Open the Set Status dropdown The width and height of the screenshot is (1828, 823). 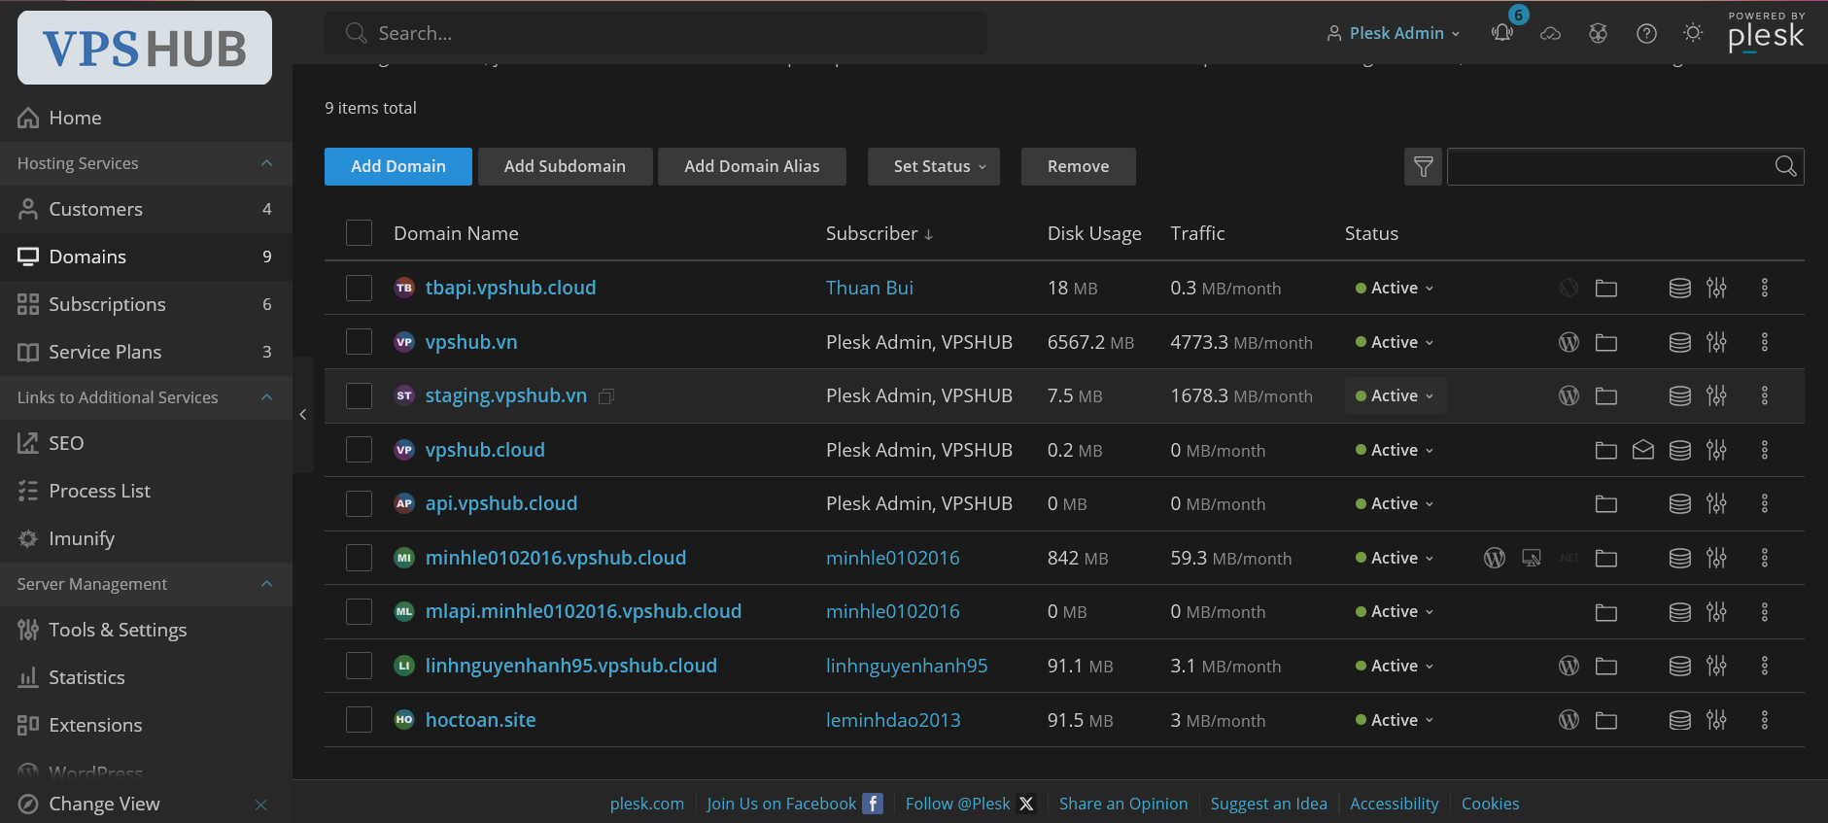click(x=934, y=166)
